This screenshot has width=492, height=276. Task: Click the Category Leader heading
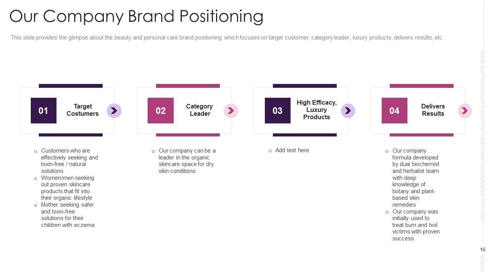pos(199,110)
